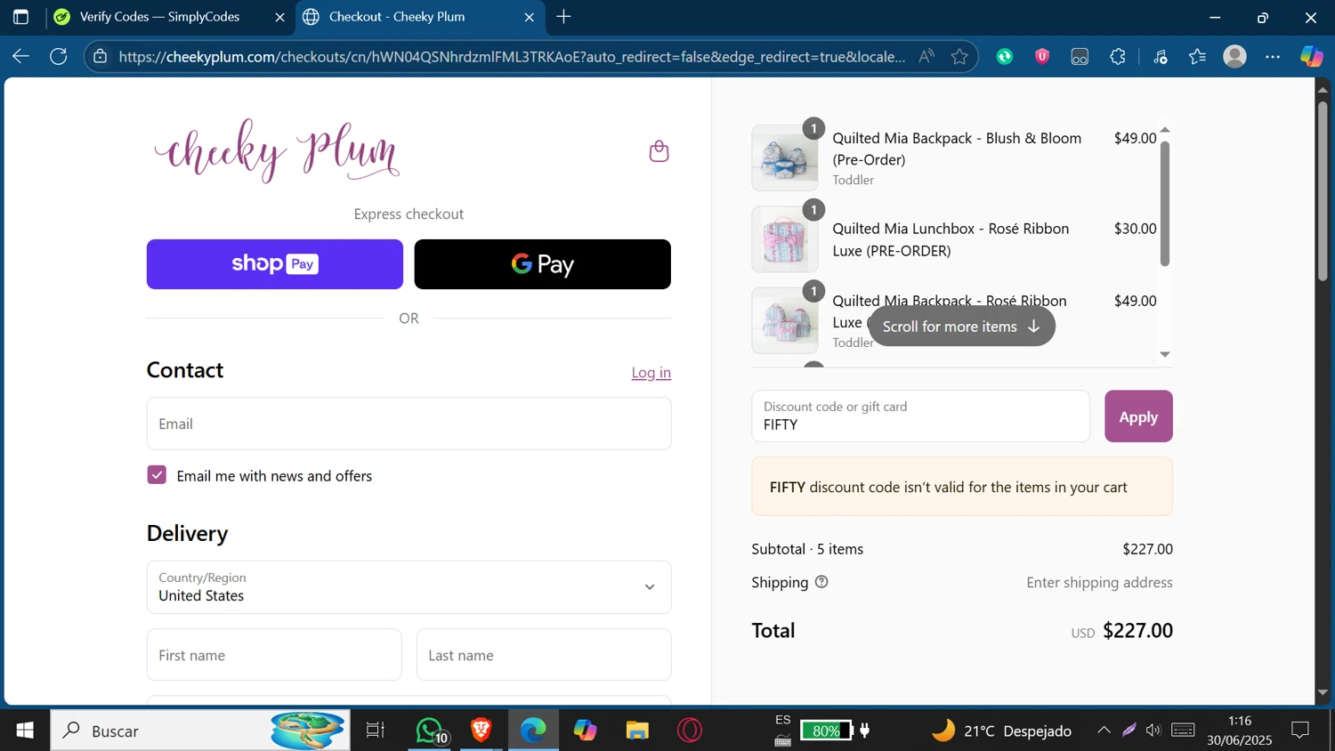Pay with Google Pay button
The width and height of the screenshot is (1335, 751).
(543, 264)
